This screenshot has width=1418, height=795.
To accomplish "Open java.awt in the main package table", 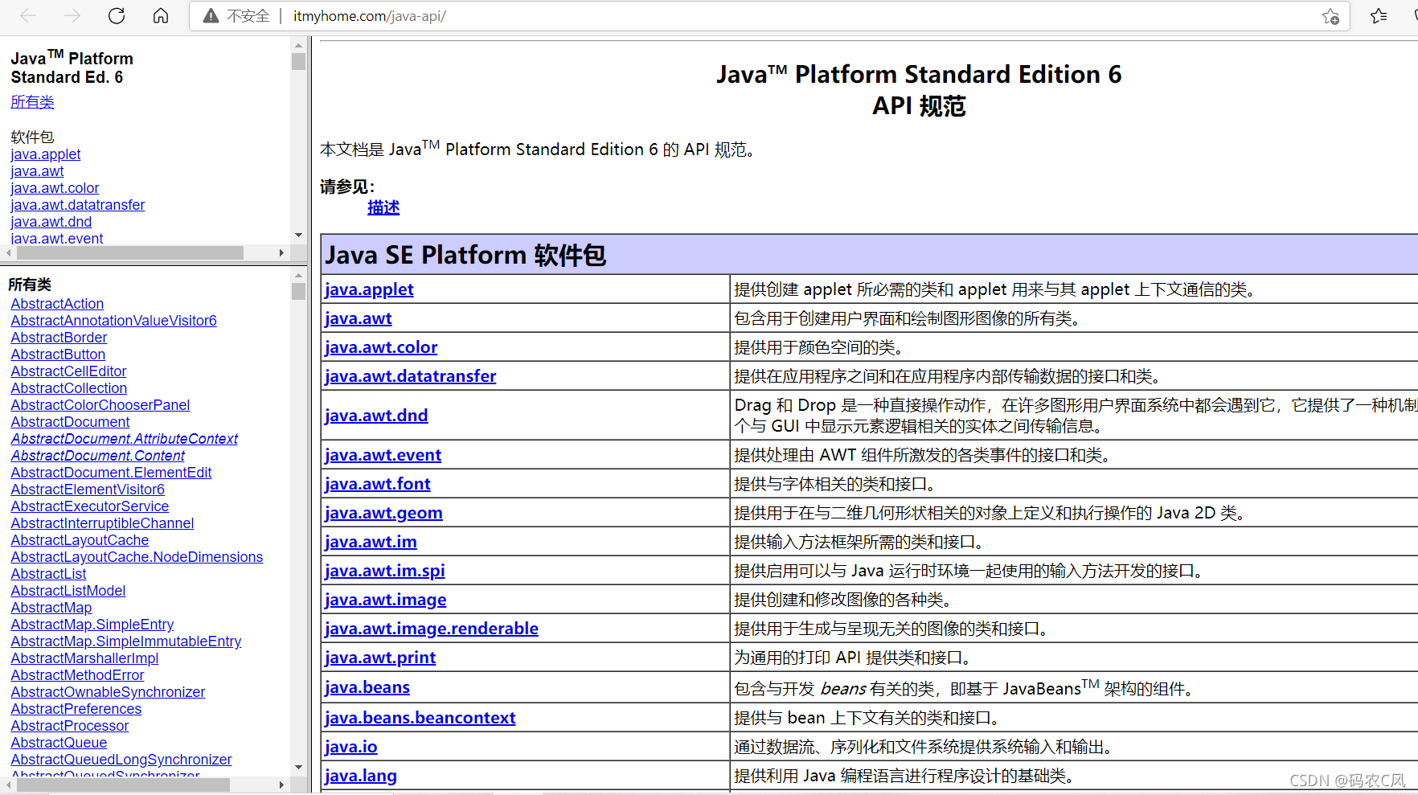I will coord(359,318).
